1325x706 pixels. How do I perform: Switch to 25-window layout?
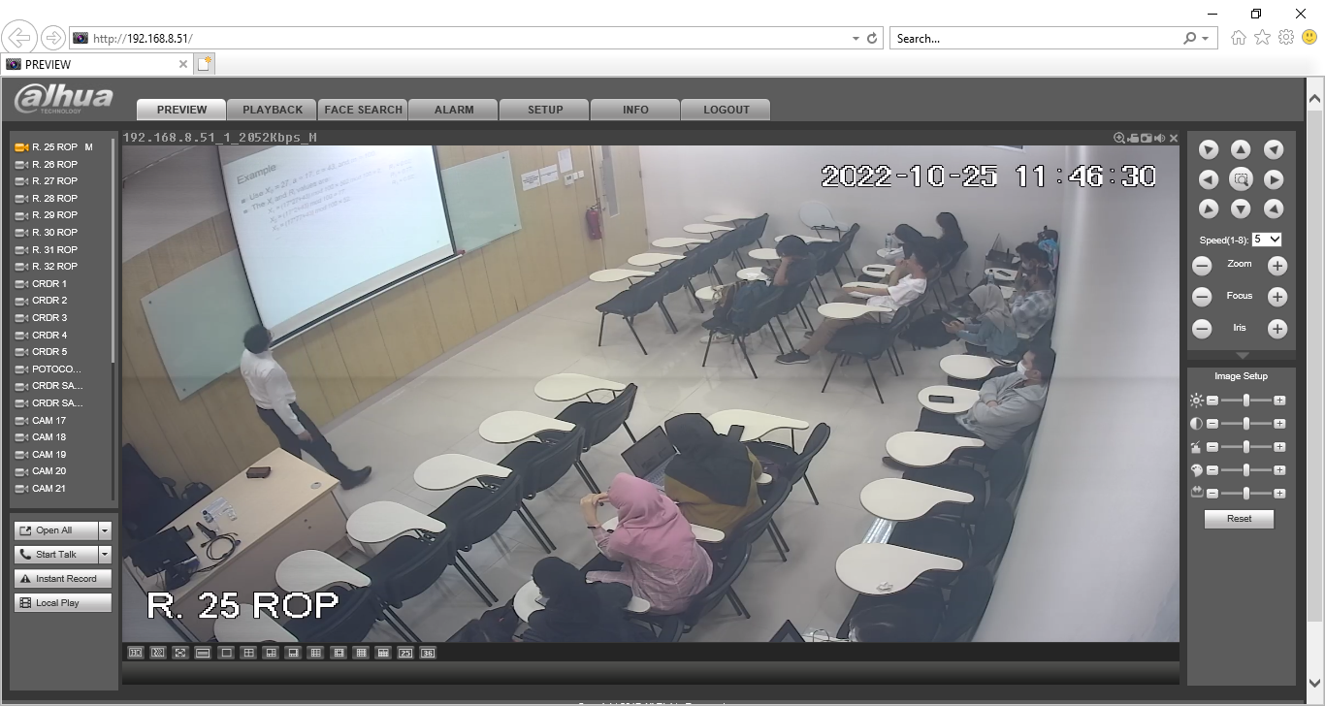click(405, 653)
